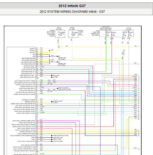Click the ROOF STATUS SIGNAL (AUDIO) label
This screenshot has width=153, height=155.
(26, 141)
